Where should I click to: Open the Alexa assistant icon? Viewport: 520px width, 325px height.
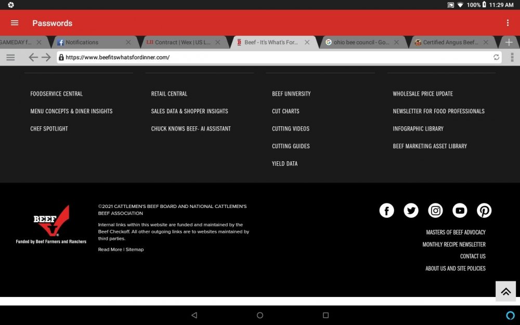click(511, 315)
